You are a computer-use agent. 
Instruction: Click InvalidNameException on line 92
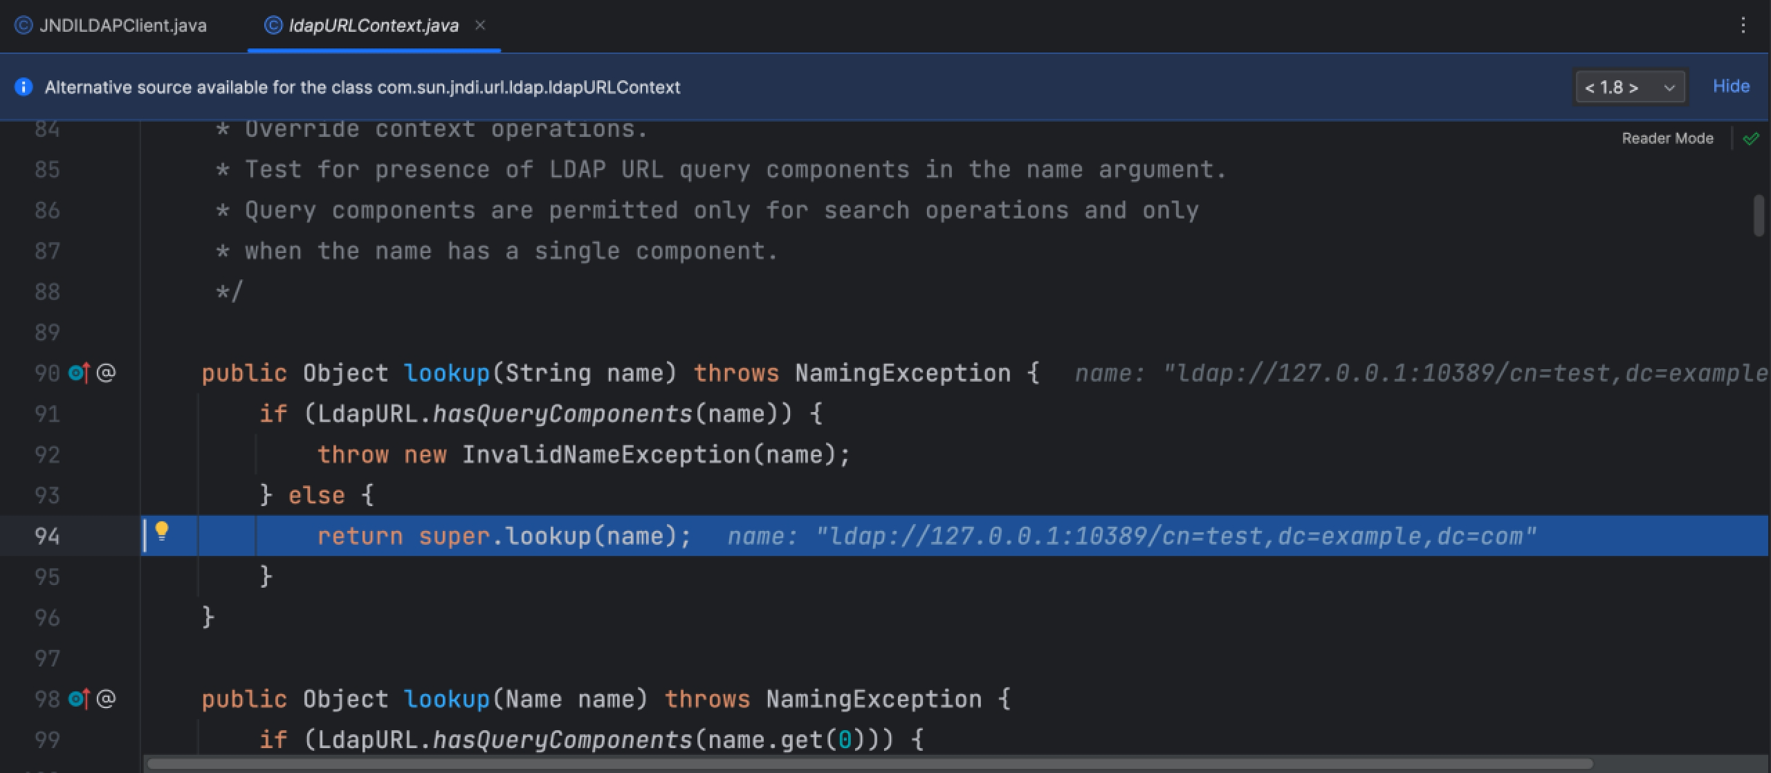click(606, 455)
